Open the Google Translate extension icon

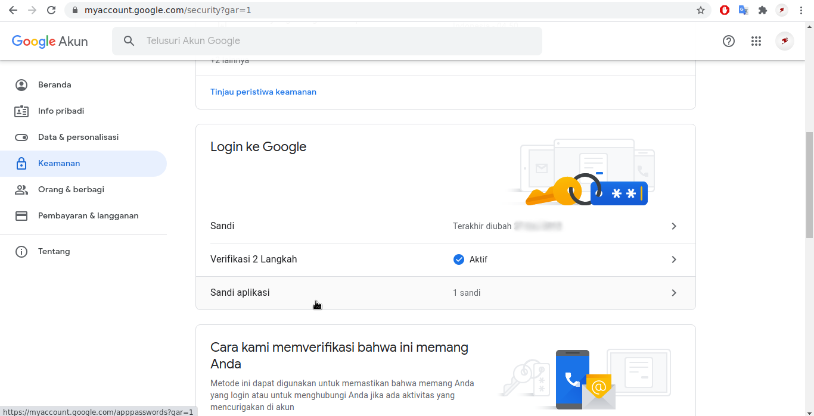tap(743, 10)
